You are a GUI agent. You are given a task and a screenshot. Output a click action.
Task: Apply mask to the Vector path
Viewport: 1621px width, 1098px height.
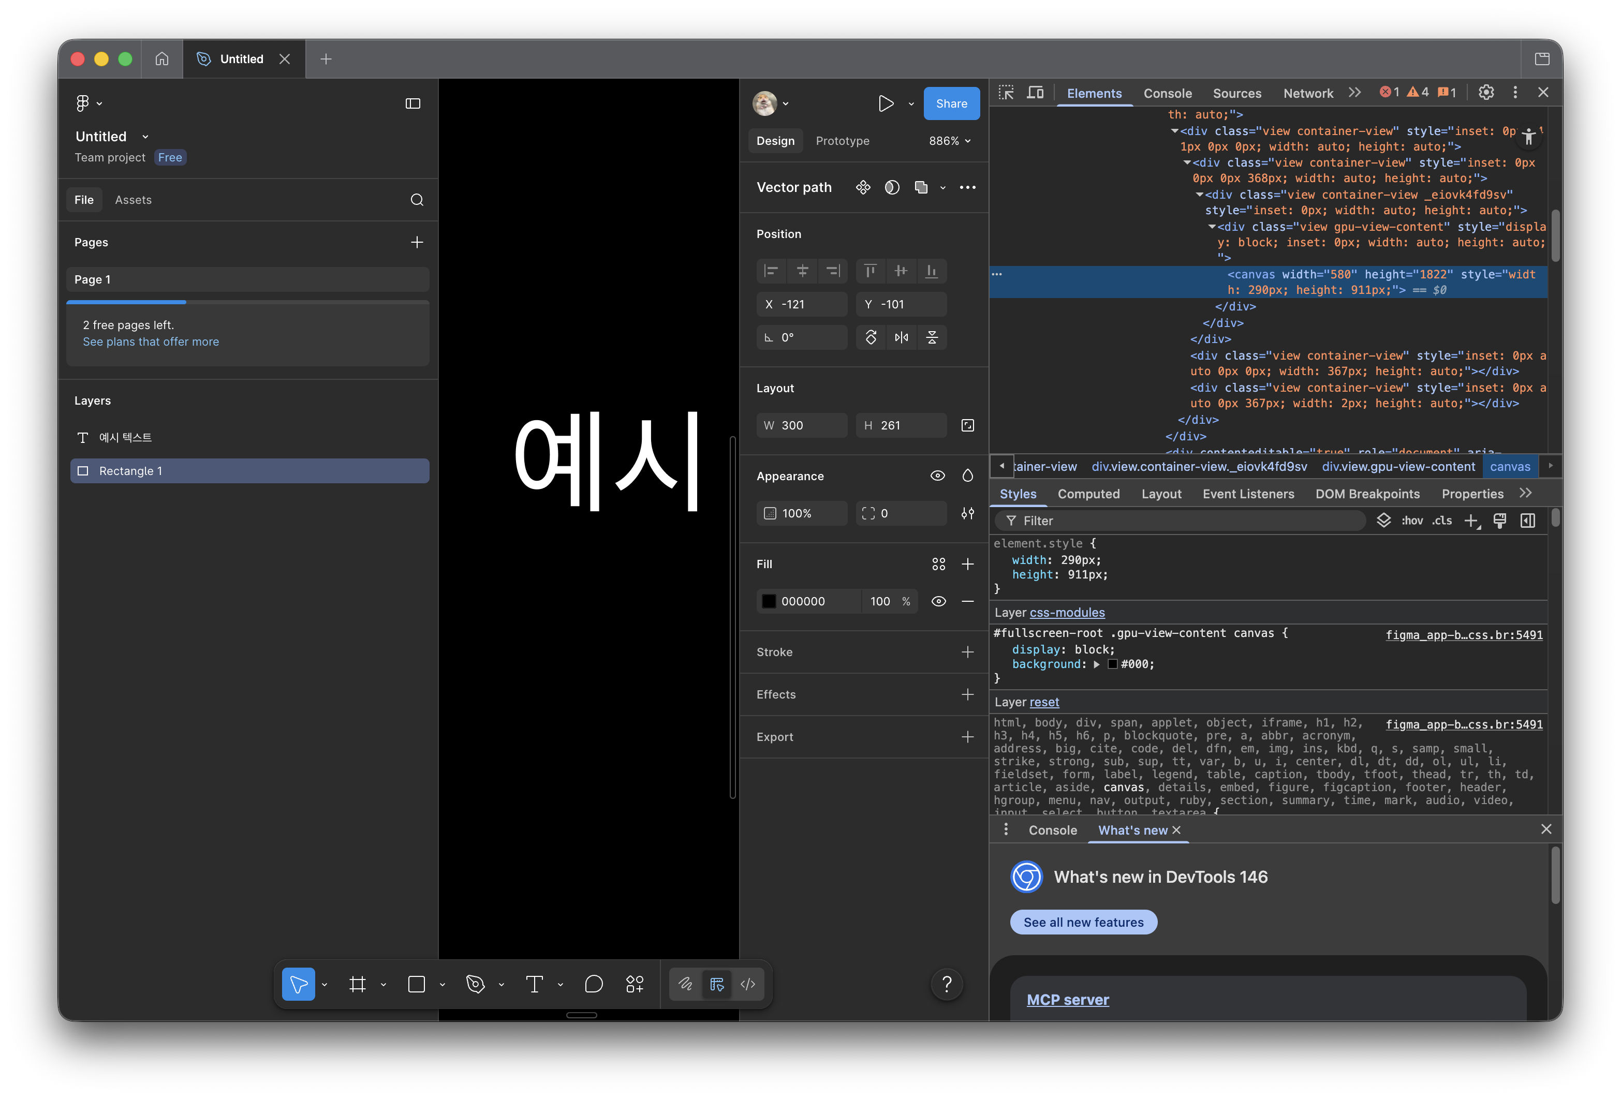click(892, 187)
